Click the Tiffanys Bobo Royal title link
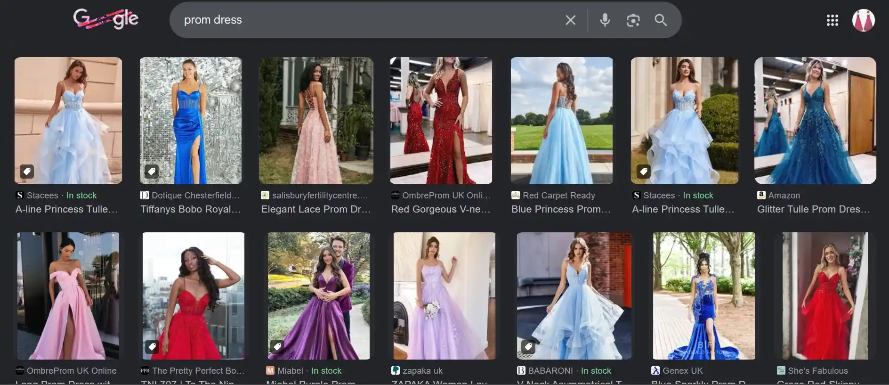889x385 pixels. [x=190, y=209]
